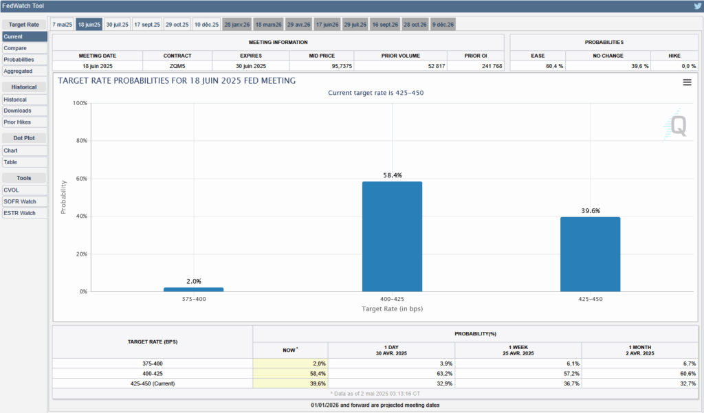Select the 17 sept.25 meeting tab
704x413 pixels.
(x=147, y=25)
